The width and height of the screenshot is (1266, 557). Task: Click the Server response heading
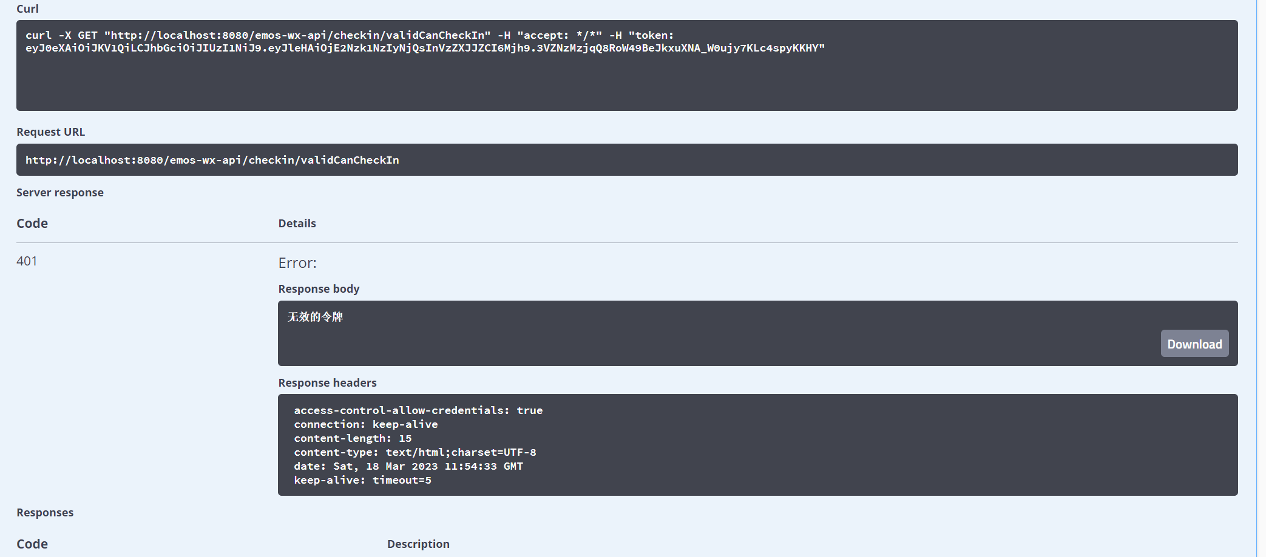click(x=60, y=193)
